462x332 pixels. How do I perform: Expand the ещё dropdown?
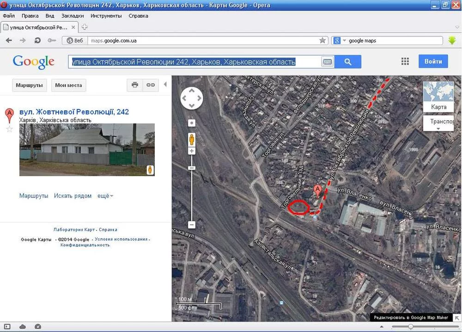(105, 196)
